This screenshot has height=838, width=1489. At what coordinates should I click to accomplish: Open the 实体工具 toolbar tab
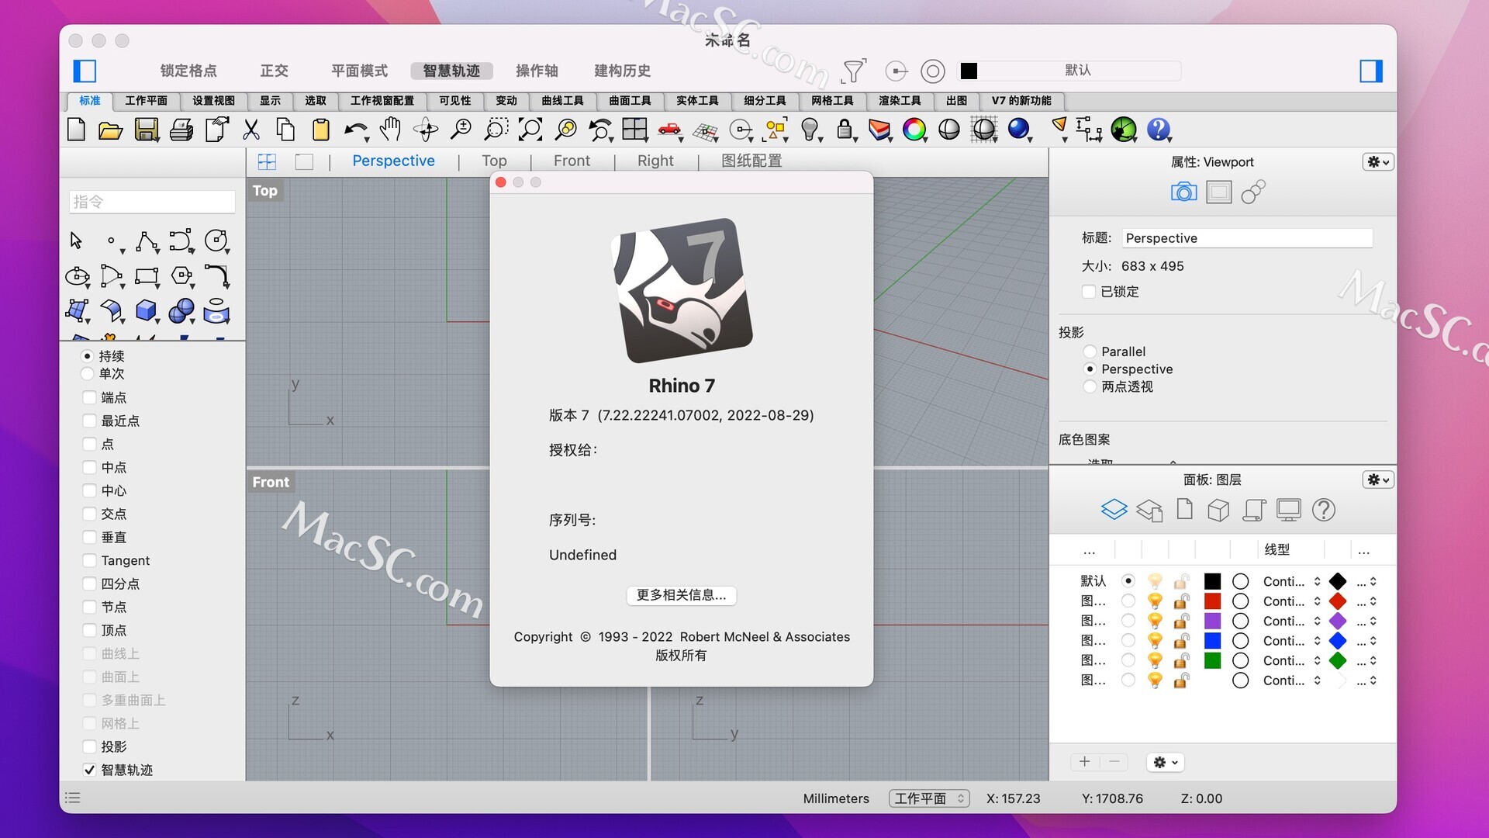(x=697, y=101)
